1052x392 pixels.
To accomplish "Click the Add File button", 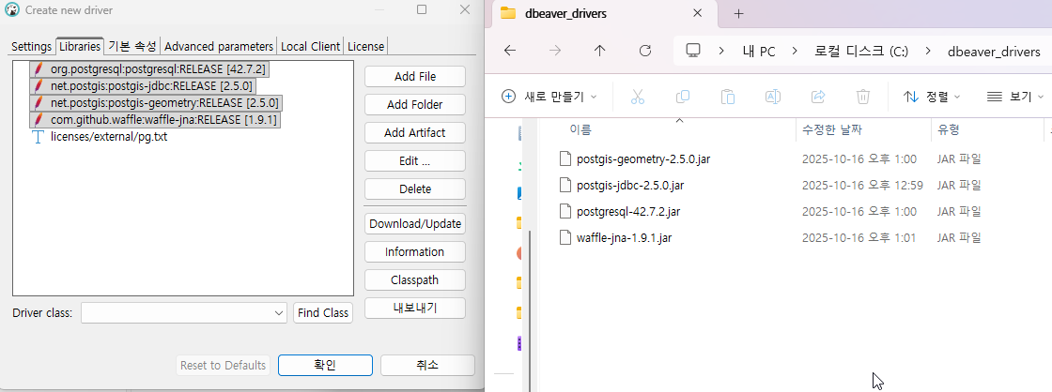I will [414, 76].
